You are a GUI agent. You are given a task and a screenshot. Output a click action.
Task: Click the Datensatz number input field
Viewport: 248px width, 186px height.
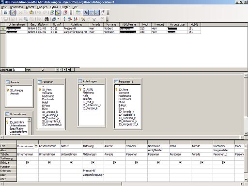(x=19, y=70)
